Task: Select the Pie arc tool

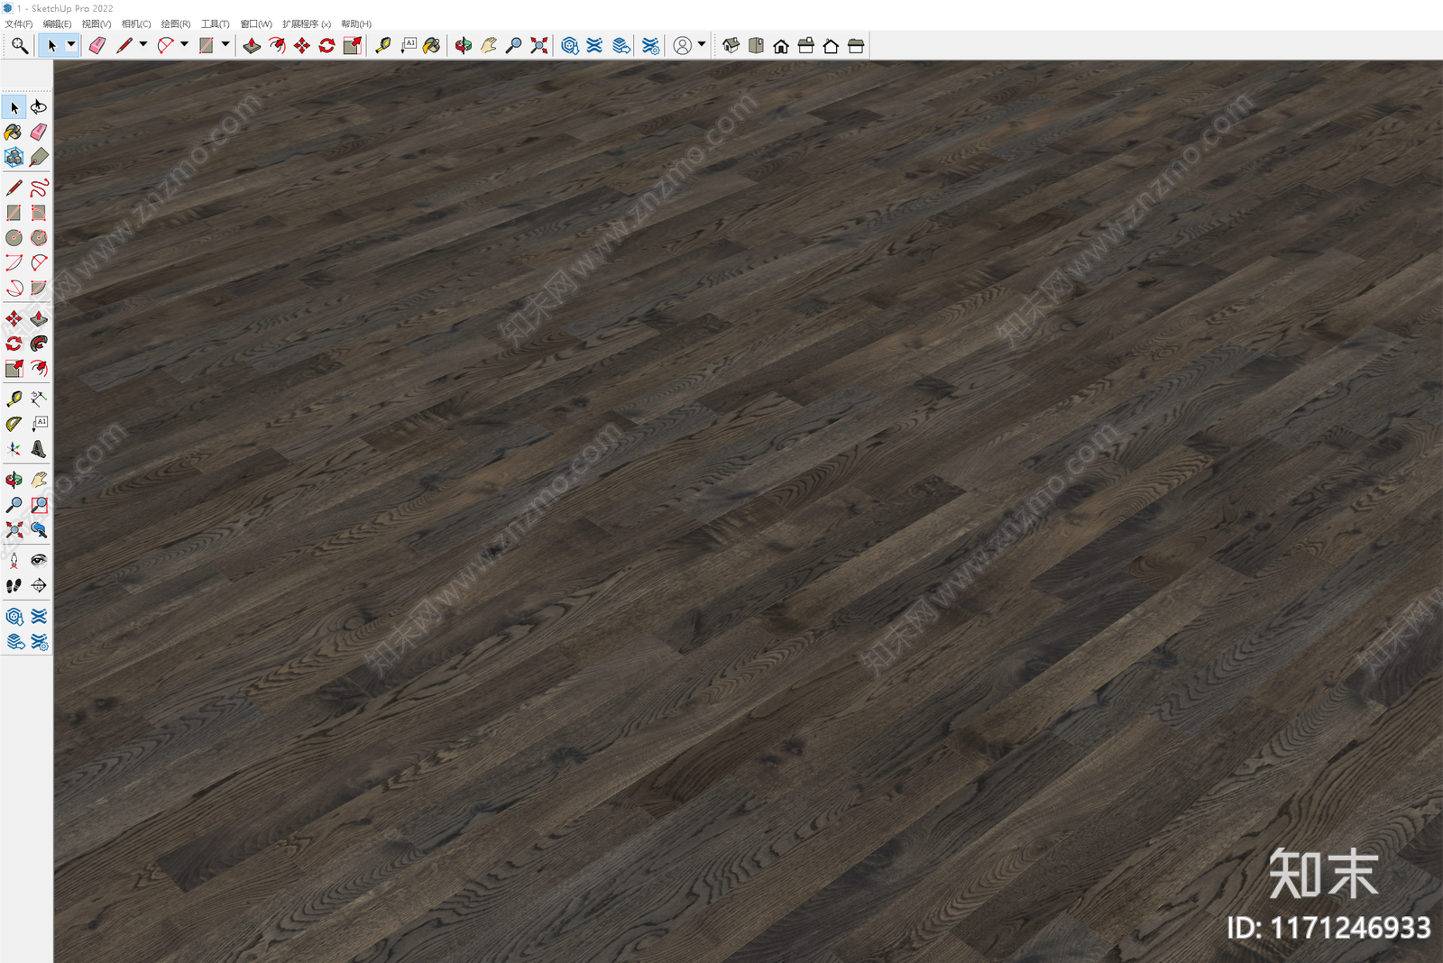Action: click(39, 289)
